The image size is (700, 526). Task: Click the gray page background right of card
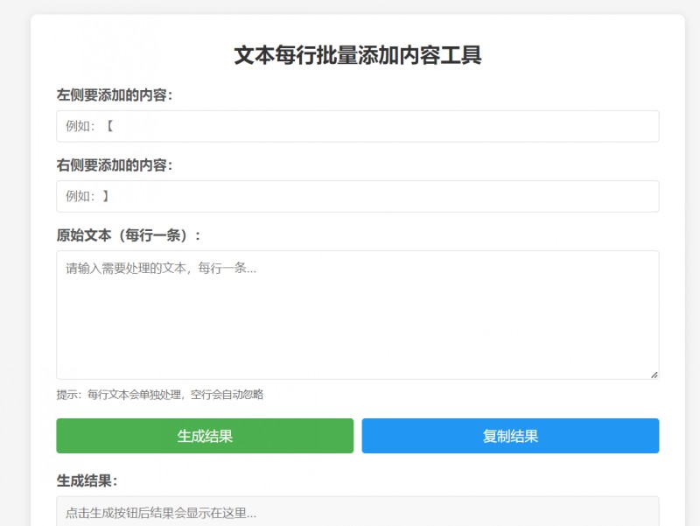click(x=692, y=263)
